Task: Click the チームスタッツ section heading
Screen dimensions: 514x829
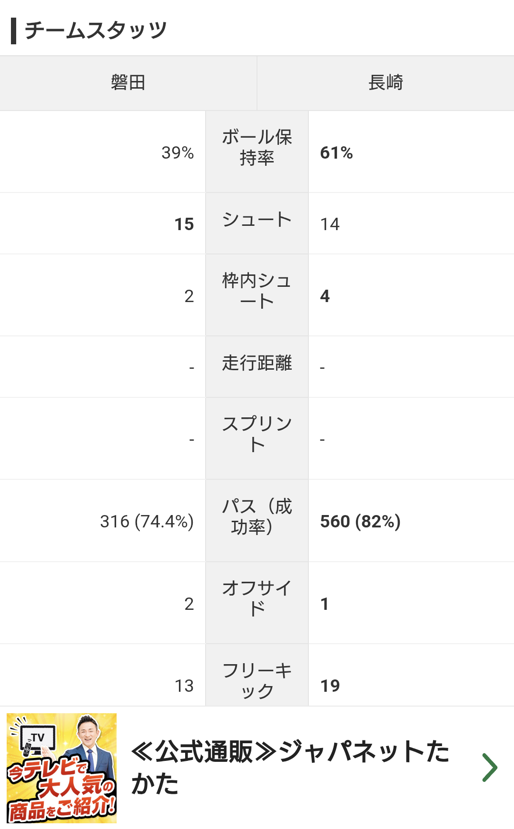Action: 96,30
